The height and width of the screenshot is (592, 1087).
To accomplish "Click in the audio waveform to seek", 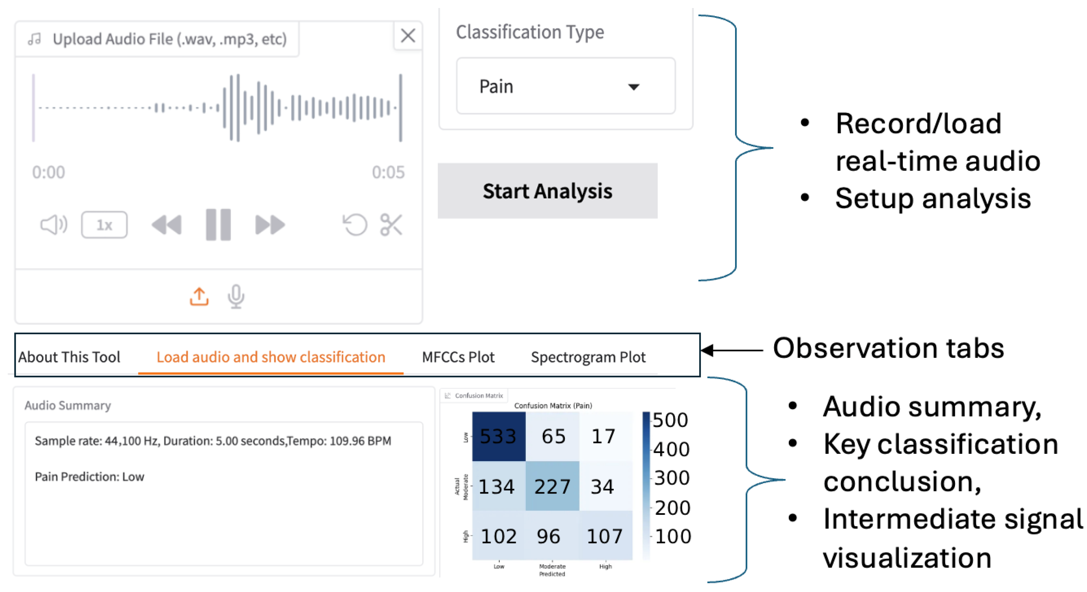I will 217,108.
